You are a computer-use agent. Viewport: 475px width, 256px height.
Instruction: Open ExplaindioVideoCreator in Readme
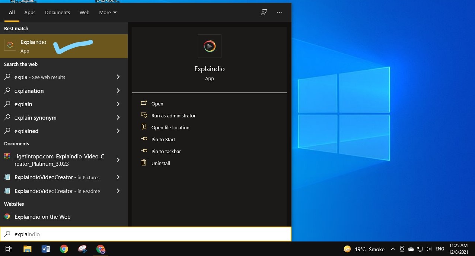tap(64, 191)
